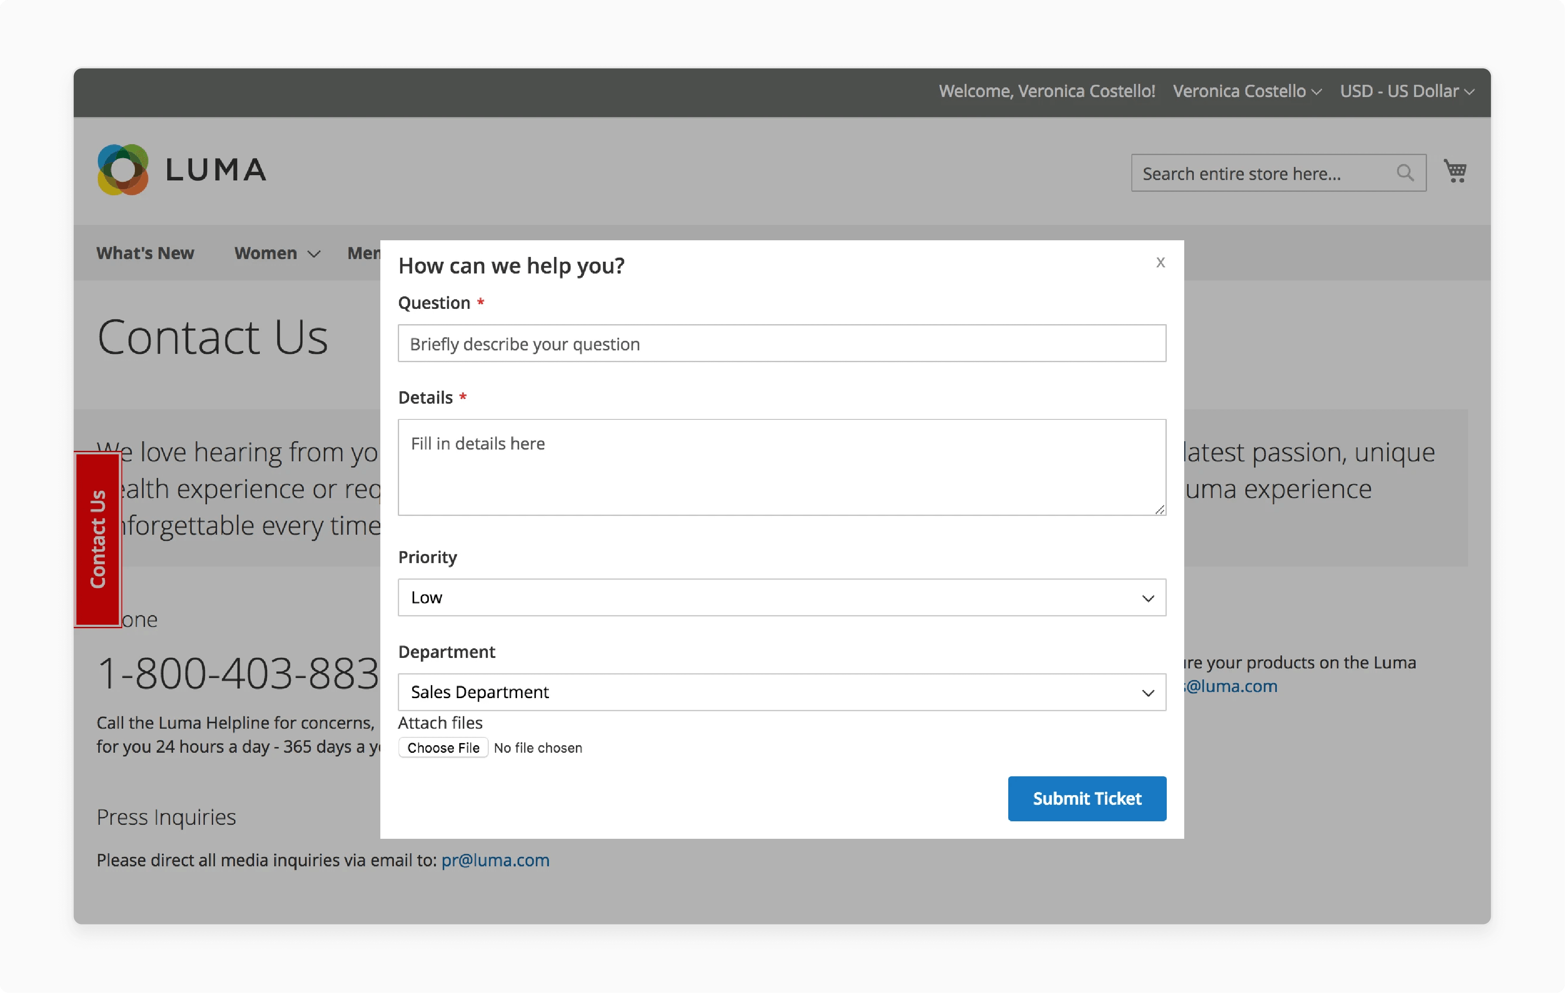Click the Luma logo
Image resolution: width=1565 pixels, height=993 pixels.
tap(182, 170)
